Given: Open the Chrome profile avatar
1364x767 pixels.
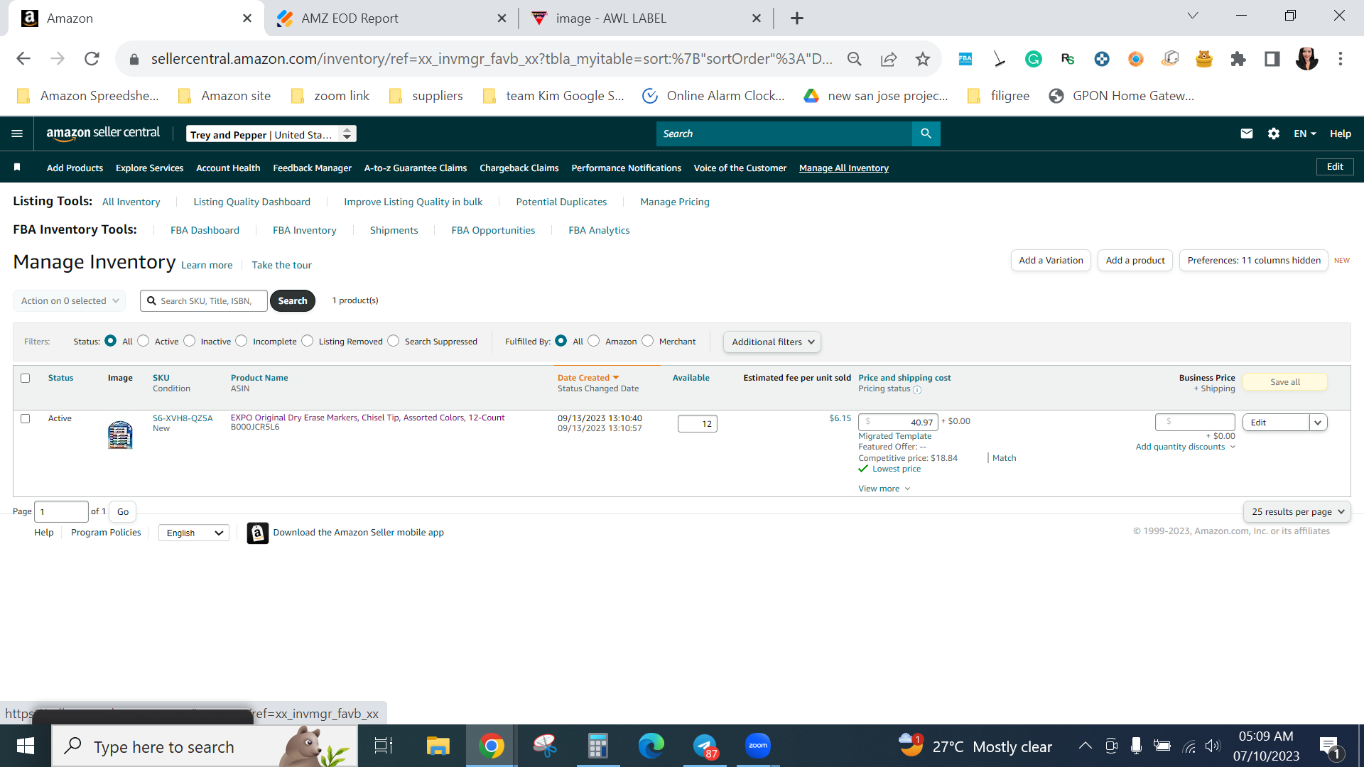Looking at the screenshot, I should click(x=1306, y=59).
